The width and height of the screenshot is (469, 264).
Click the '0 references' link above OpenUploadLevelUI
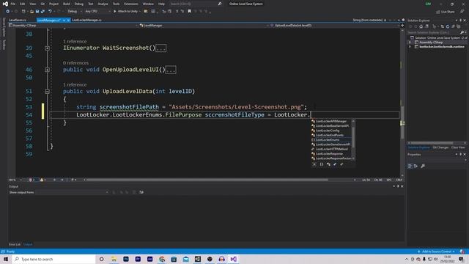tap(75, 63)
